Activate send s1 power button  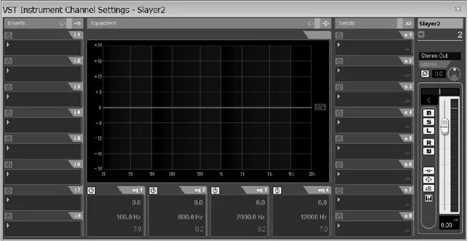[x=339, y=35]
